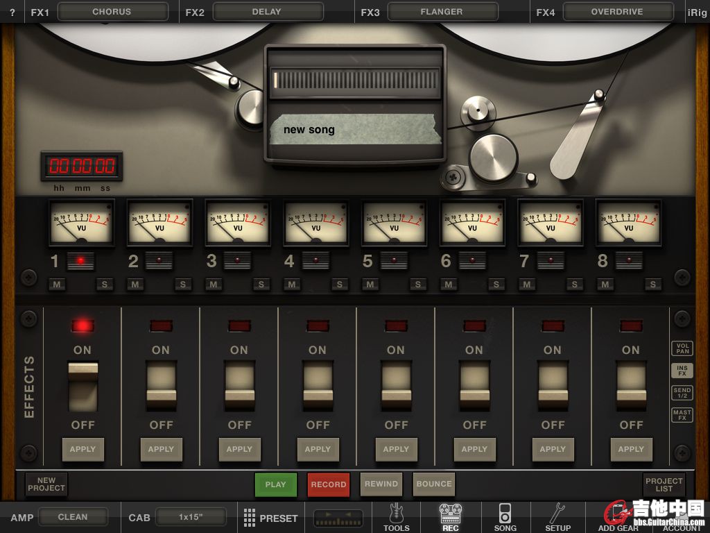The height and width of the screenshot is (533, 710).
Task: Apply effects on track 4
Action: pos(318,449)
